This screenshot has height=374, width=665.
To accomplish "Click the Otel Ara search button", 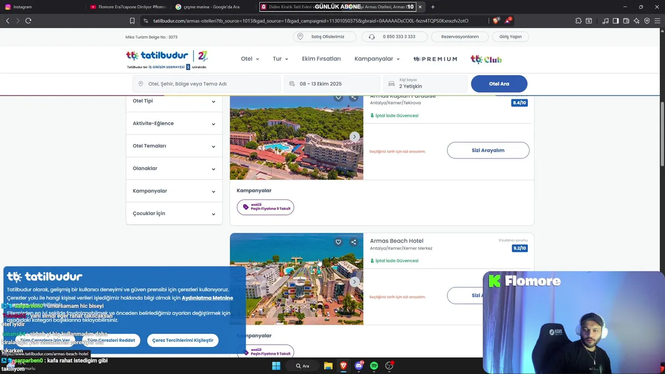I will (x=499, y=84).
